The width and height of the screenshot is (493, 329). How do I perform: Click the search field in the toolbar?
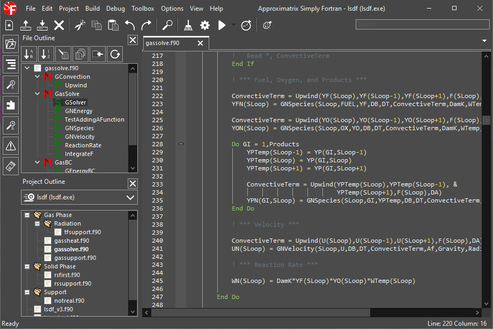pos(421,24)
